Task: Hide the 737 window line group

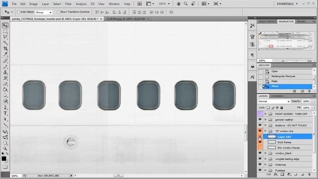Action: pyautogui.click(x=260, y=131)
